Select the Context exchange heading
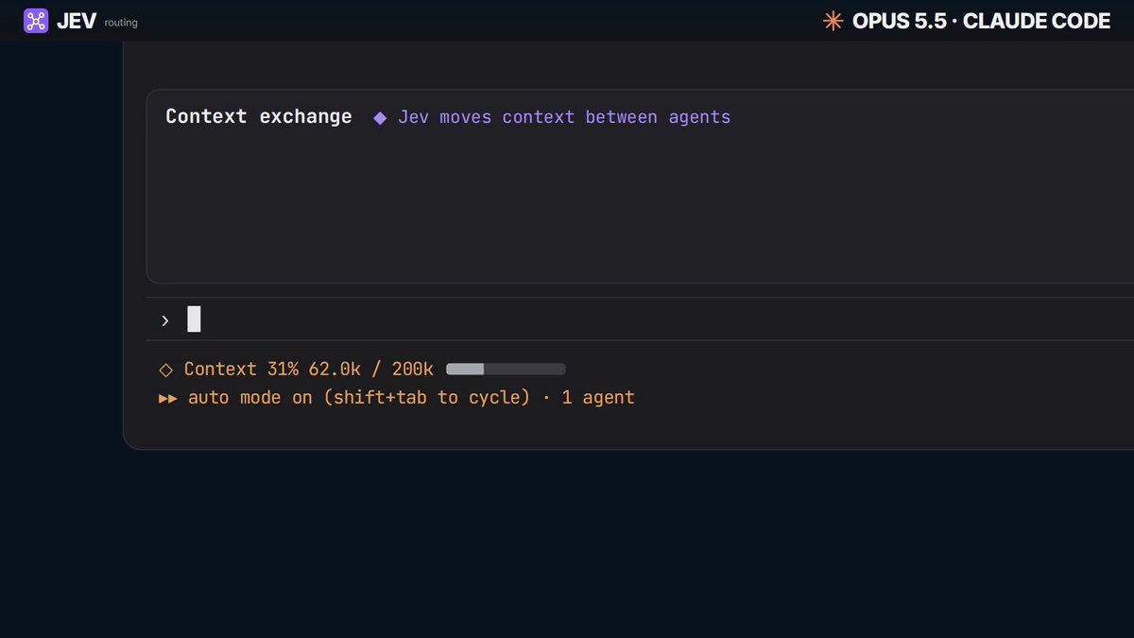1134x638 pixels. tap(259, 116)
